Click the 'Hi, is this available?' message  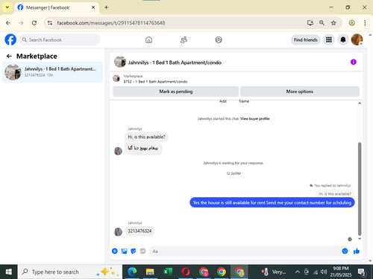click(146, 137)
